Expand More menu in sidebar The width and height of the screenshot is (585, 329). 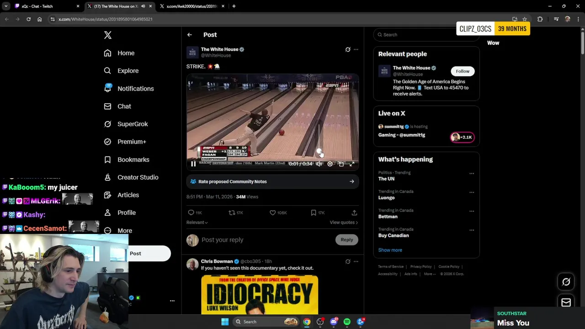click(x=118, y=231)
